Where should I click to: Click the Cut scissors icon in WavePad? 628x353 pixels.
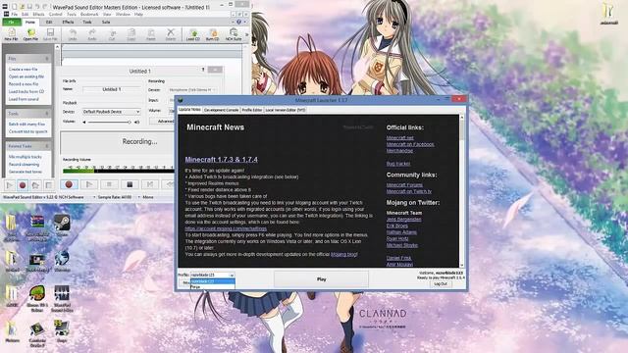click(x=112, y=34)
